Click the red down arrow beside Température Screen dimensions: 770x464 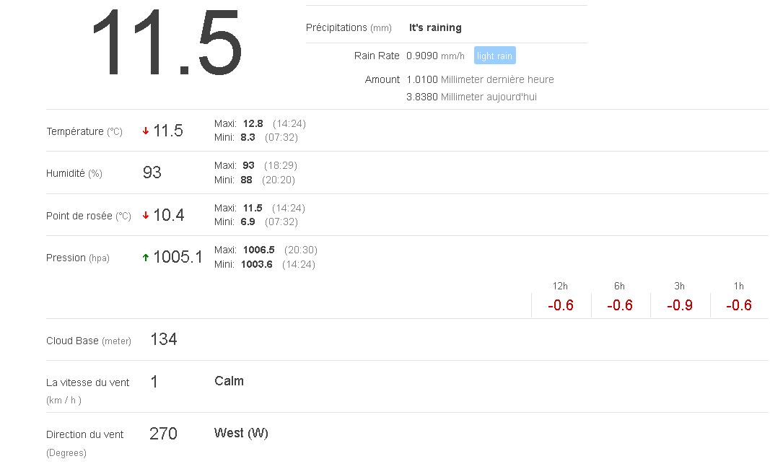coord(146,131)
